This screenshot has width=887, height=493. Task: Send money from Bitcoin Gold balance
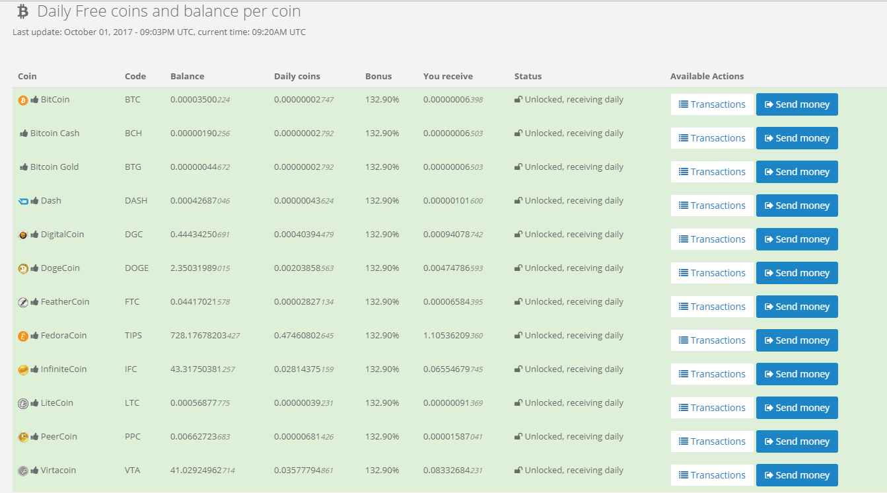(x=797, y=172)
